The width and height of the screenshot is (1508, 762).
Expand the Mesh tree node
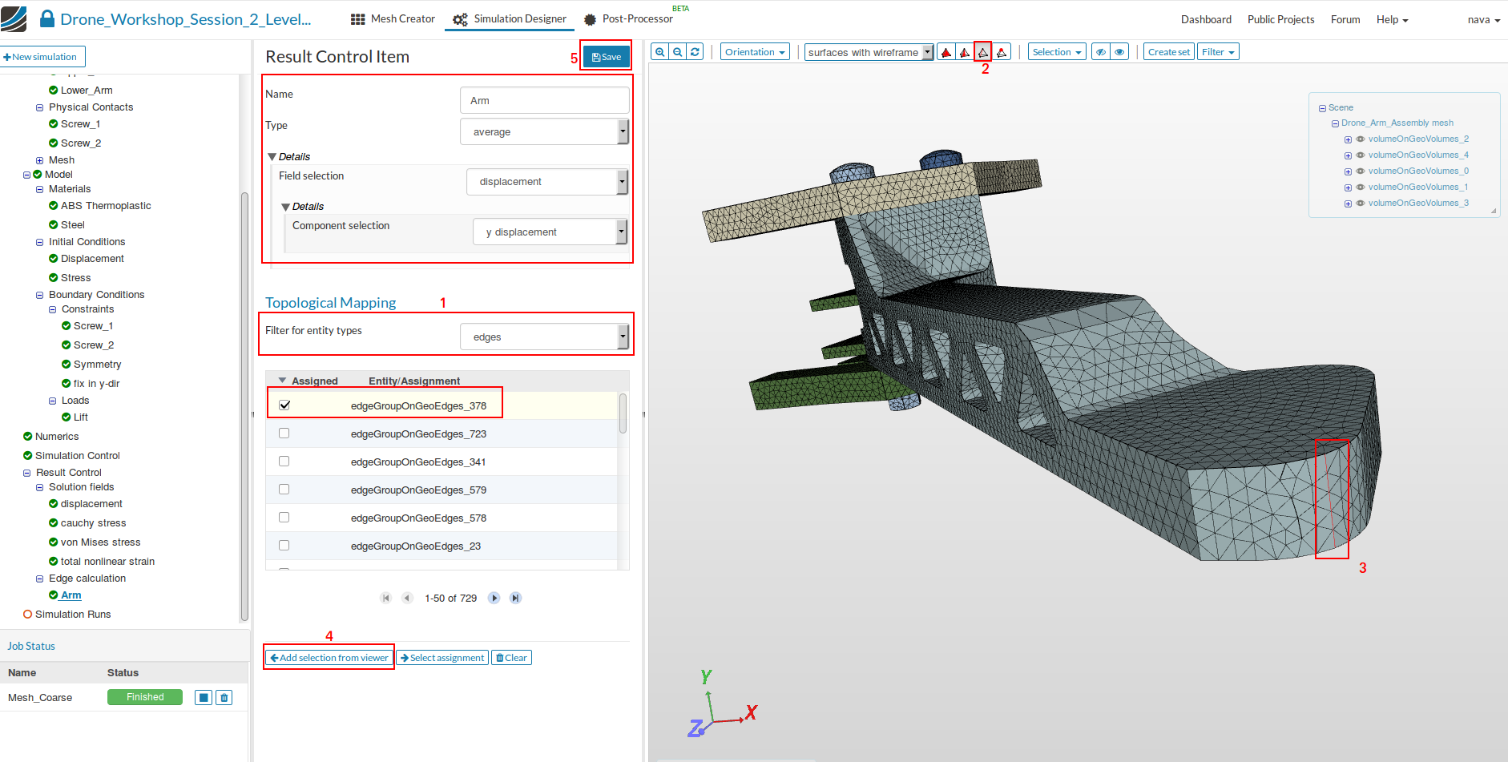(40, 160)
